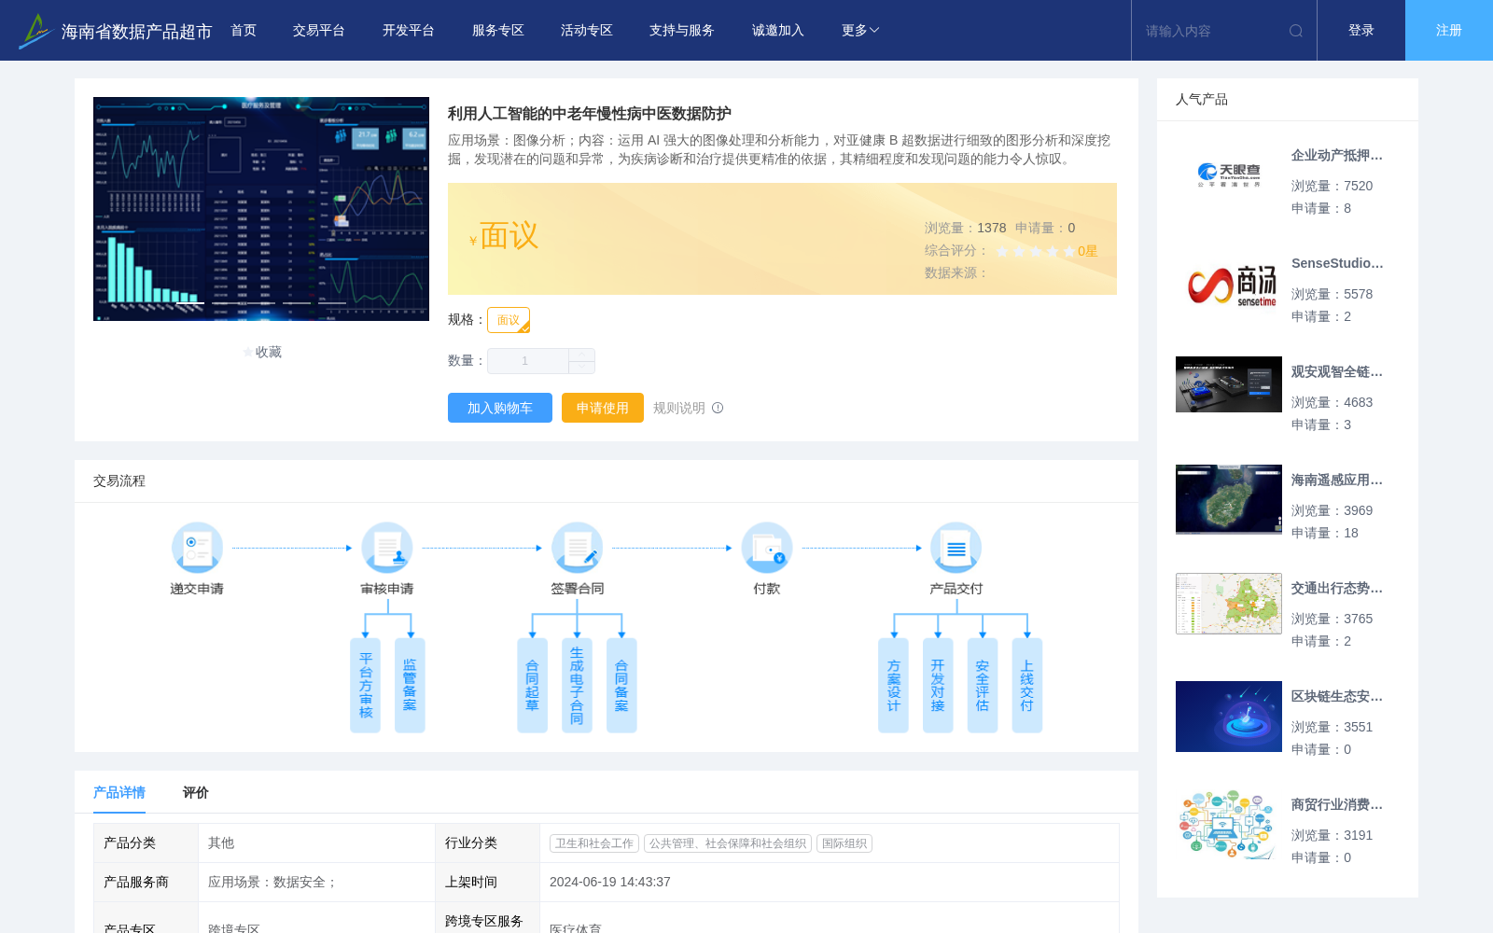Screen dimensions: 1493x933
Task: Open 服务专区 navigation item
Action: click(498, 31)
